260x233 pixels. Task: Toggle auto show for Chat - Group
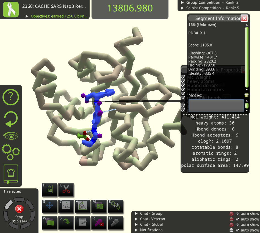point(237,214)
